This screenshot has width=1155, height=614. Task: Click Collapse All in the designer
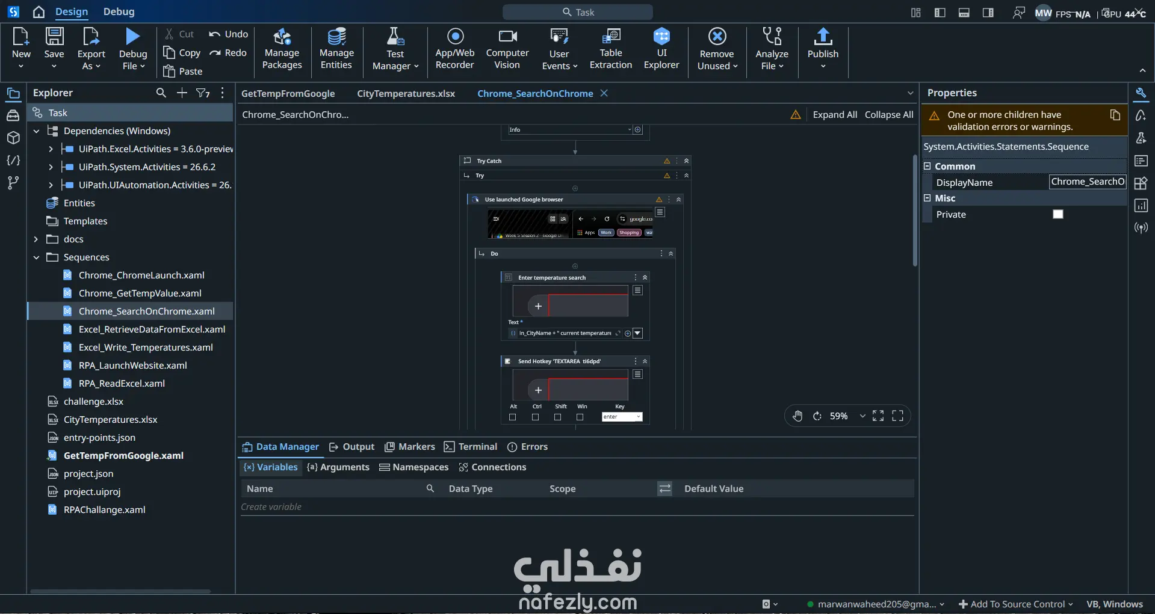click(889, 115)
